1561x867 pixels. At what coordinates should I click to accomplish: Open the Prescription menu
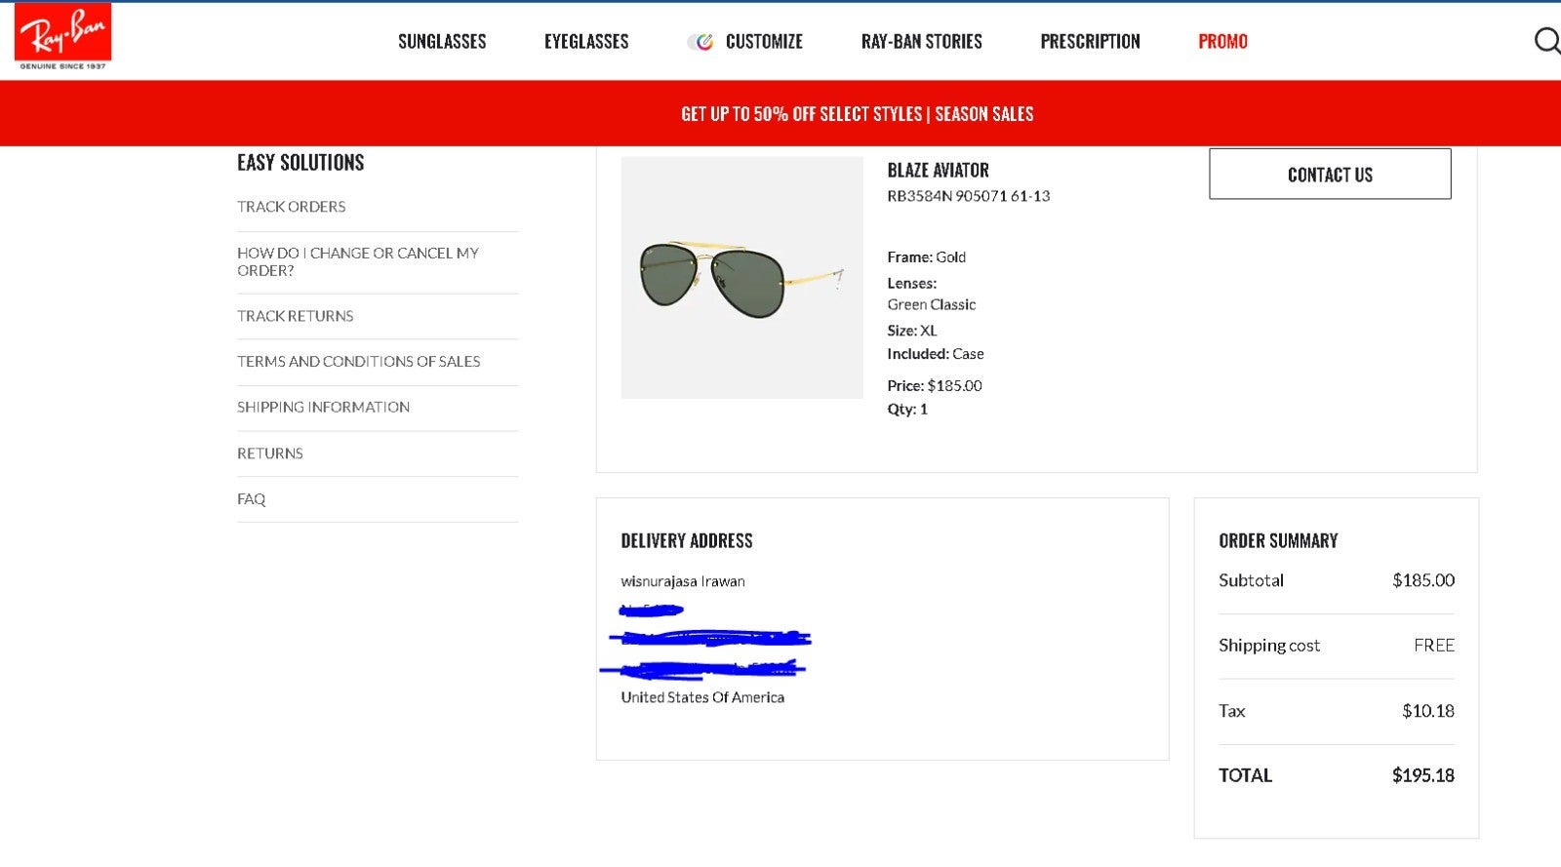coord(1090,41)
